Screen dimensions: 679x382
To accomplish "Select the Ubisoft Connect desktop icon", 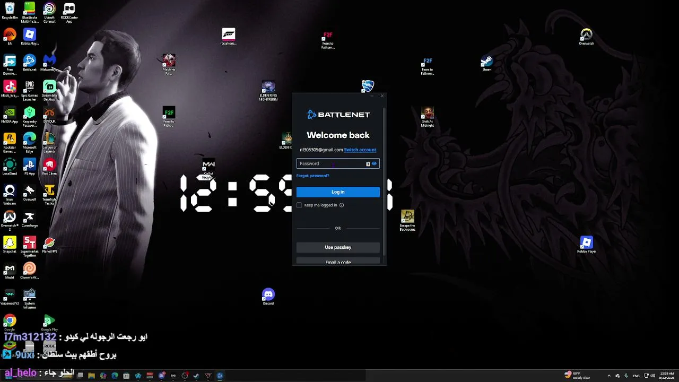I will [49, 12].
